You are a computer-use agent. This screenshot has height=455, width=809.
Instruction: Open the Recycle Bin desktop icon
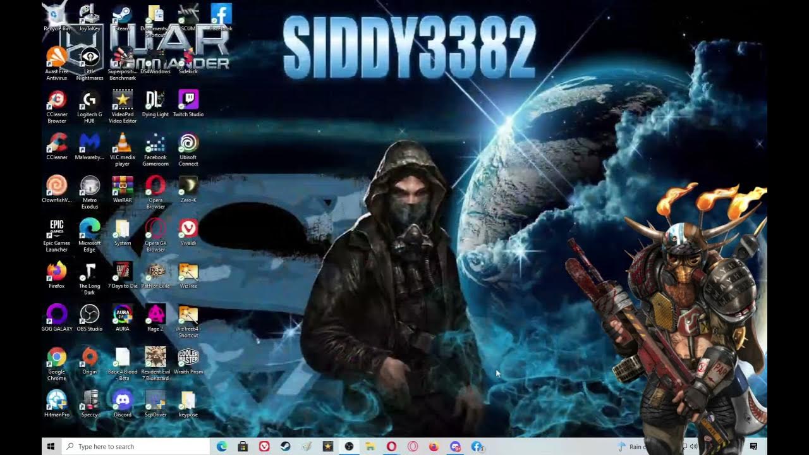[57, 18]
